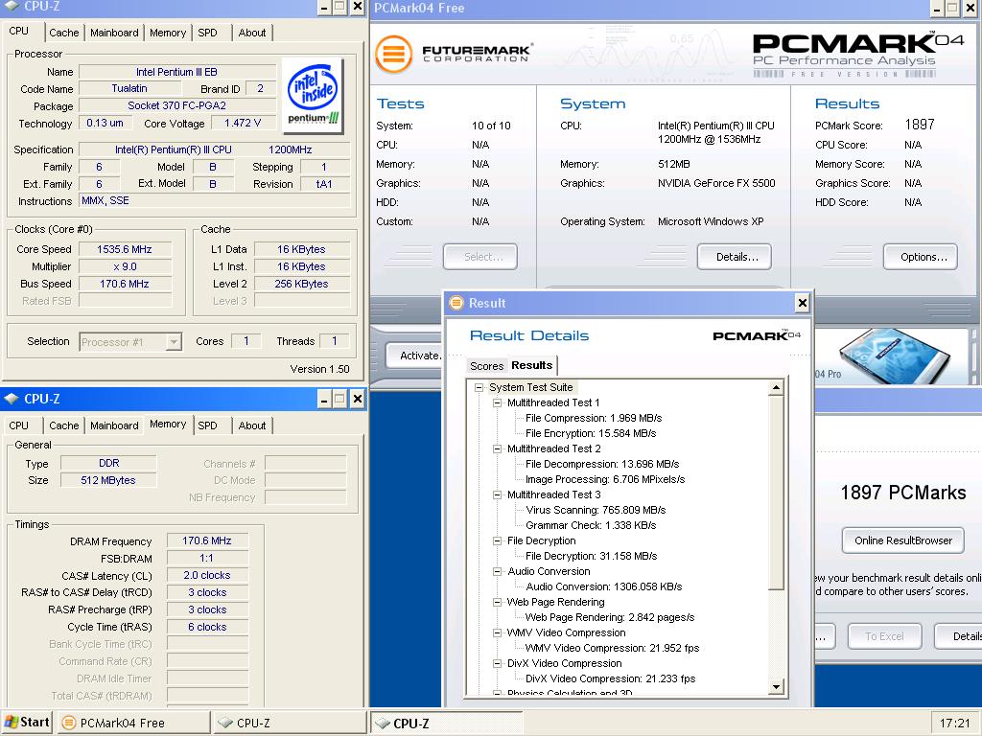This screenshot has height=736, width=982.
Task: Select File Compression: 1.969 MB/s row
Action: pyautogui.click(x=593, y=418)
